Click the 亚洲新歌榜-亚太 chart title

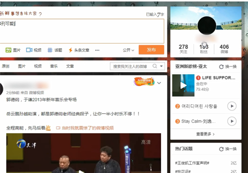191,66
